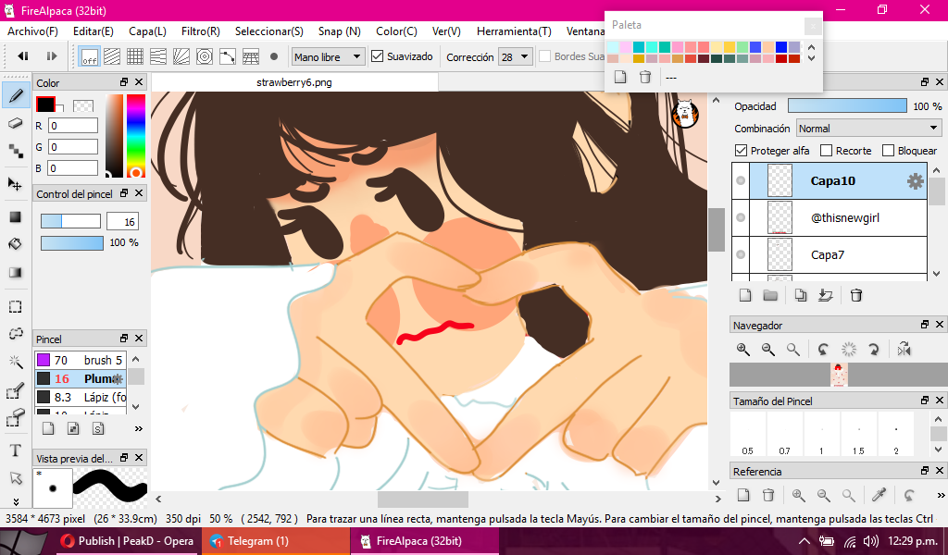This screenshot has height=555, width=948.
Task: Flip the canvas view in Navegador
Action: click(904, 349)
